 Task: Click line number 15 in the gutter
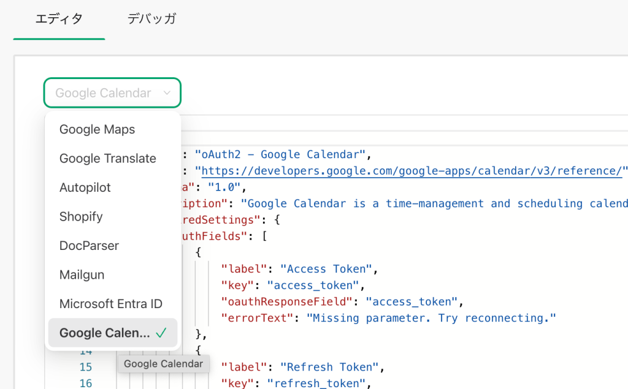click(86, 367)
